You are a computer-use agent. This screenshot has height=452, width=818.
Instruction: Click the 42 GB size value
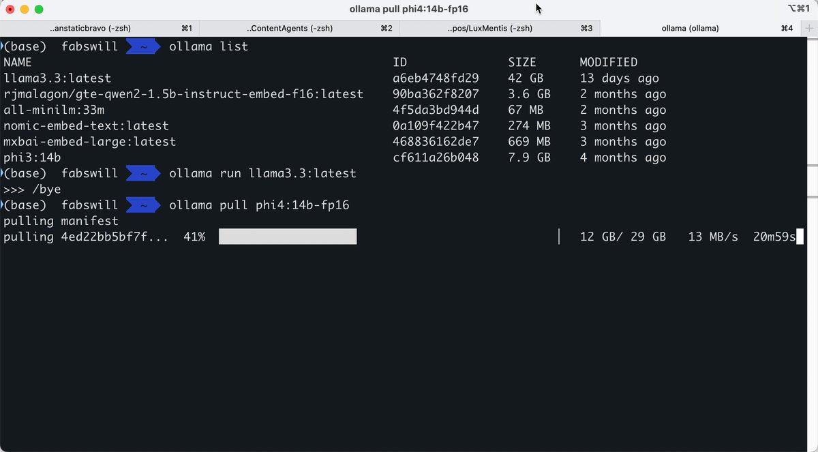tap(526, 78)
